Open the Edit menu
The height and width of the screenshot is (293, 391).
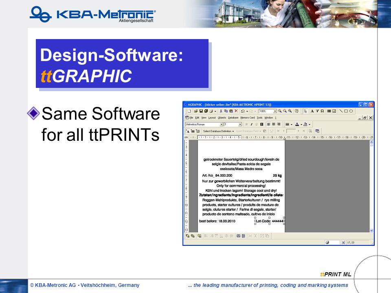[x=197, y=118]
